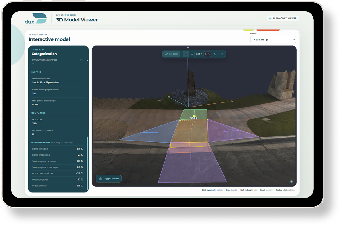The height and width of the screenshot is (226, 341).
Task: Click the DCS score 73.0 value
Action: tap(34, 123)
